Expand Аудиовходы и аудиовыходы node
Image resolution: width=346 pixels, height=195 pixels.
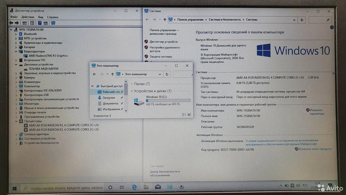click(x=16, y=43)
